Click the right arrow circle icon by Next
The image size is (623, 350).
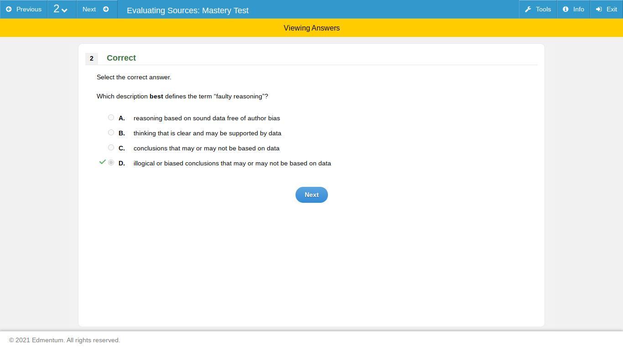(x=106, y=9)
